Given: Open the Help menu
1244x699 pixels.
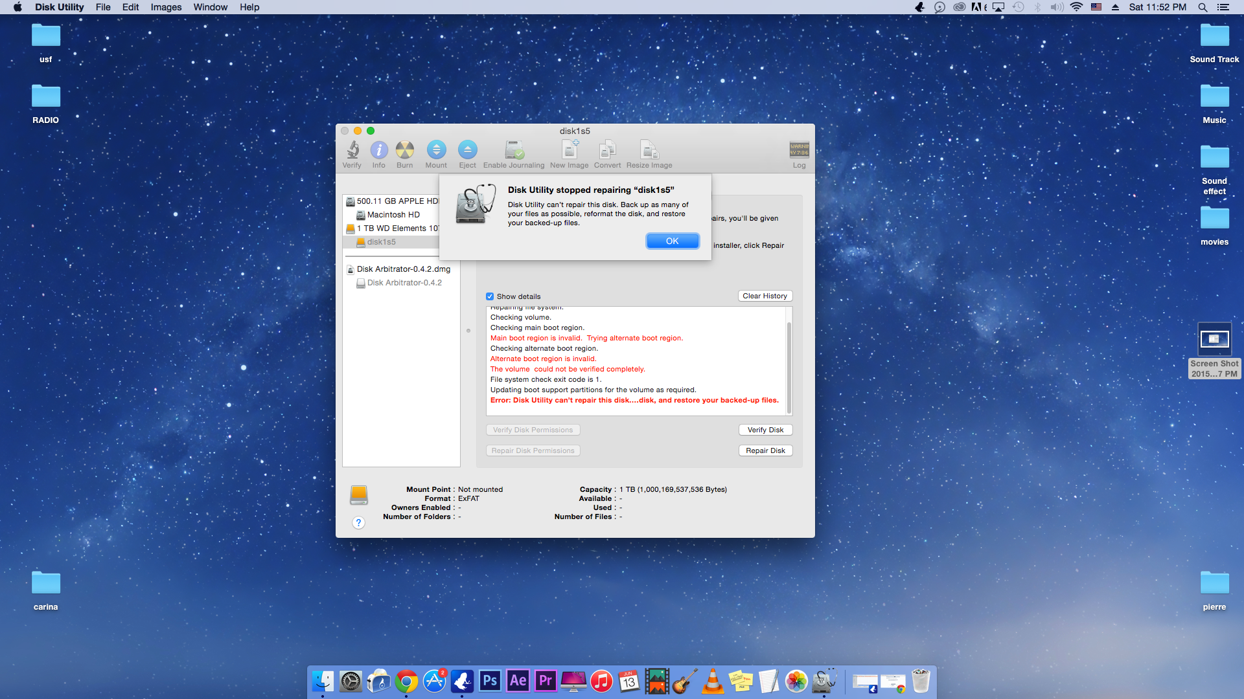Looking at the screenshot, I should tap(249, 7).
